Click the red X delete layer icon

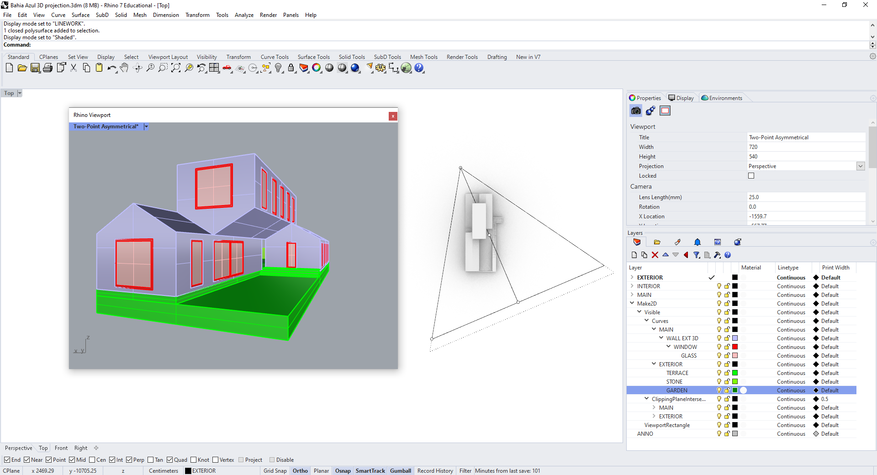click(655, 255)
